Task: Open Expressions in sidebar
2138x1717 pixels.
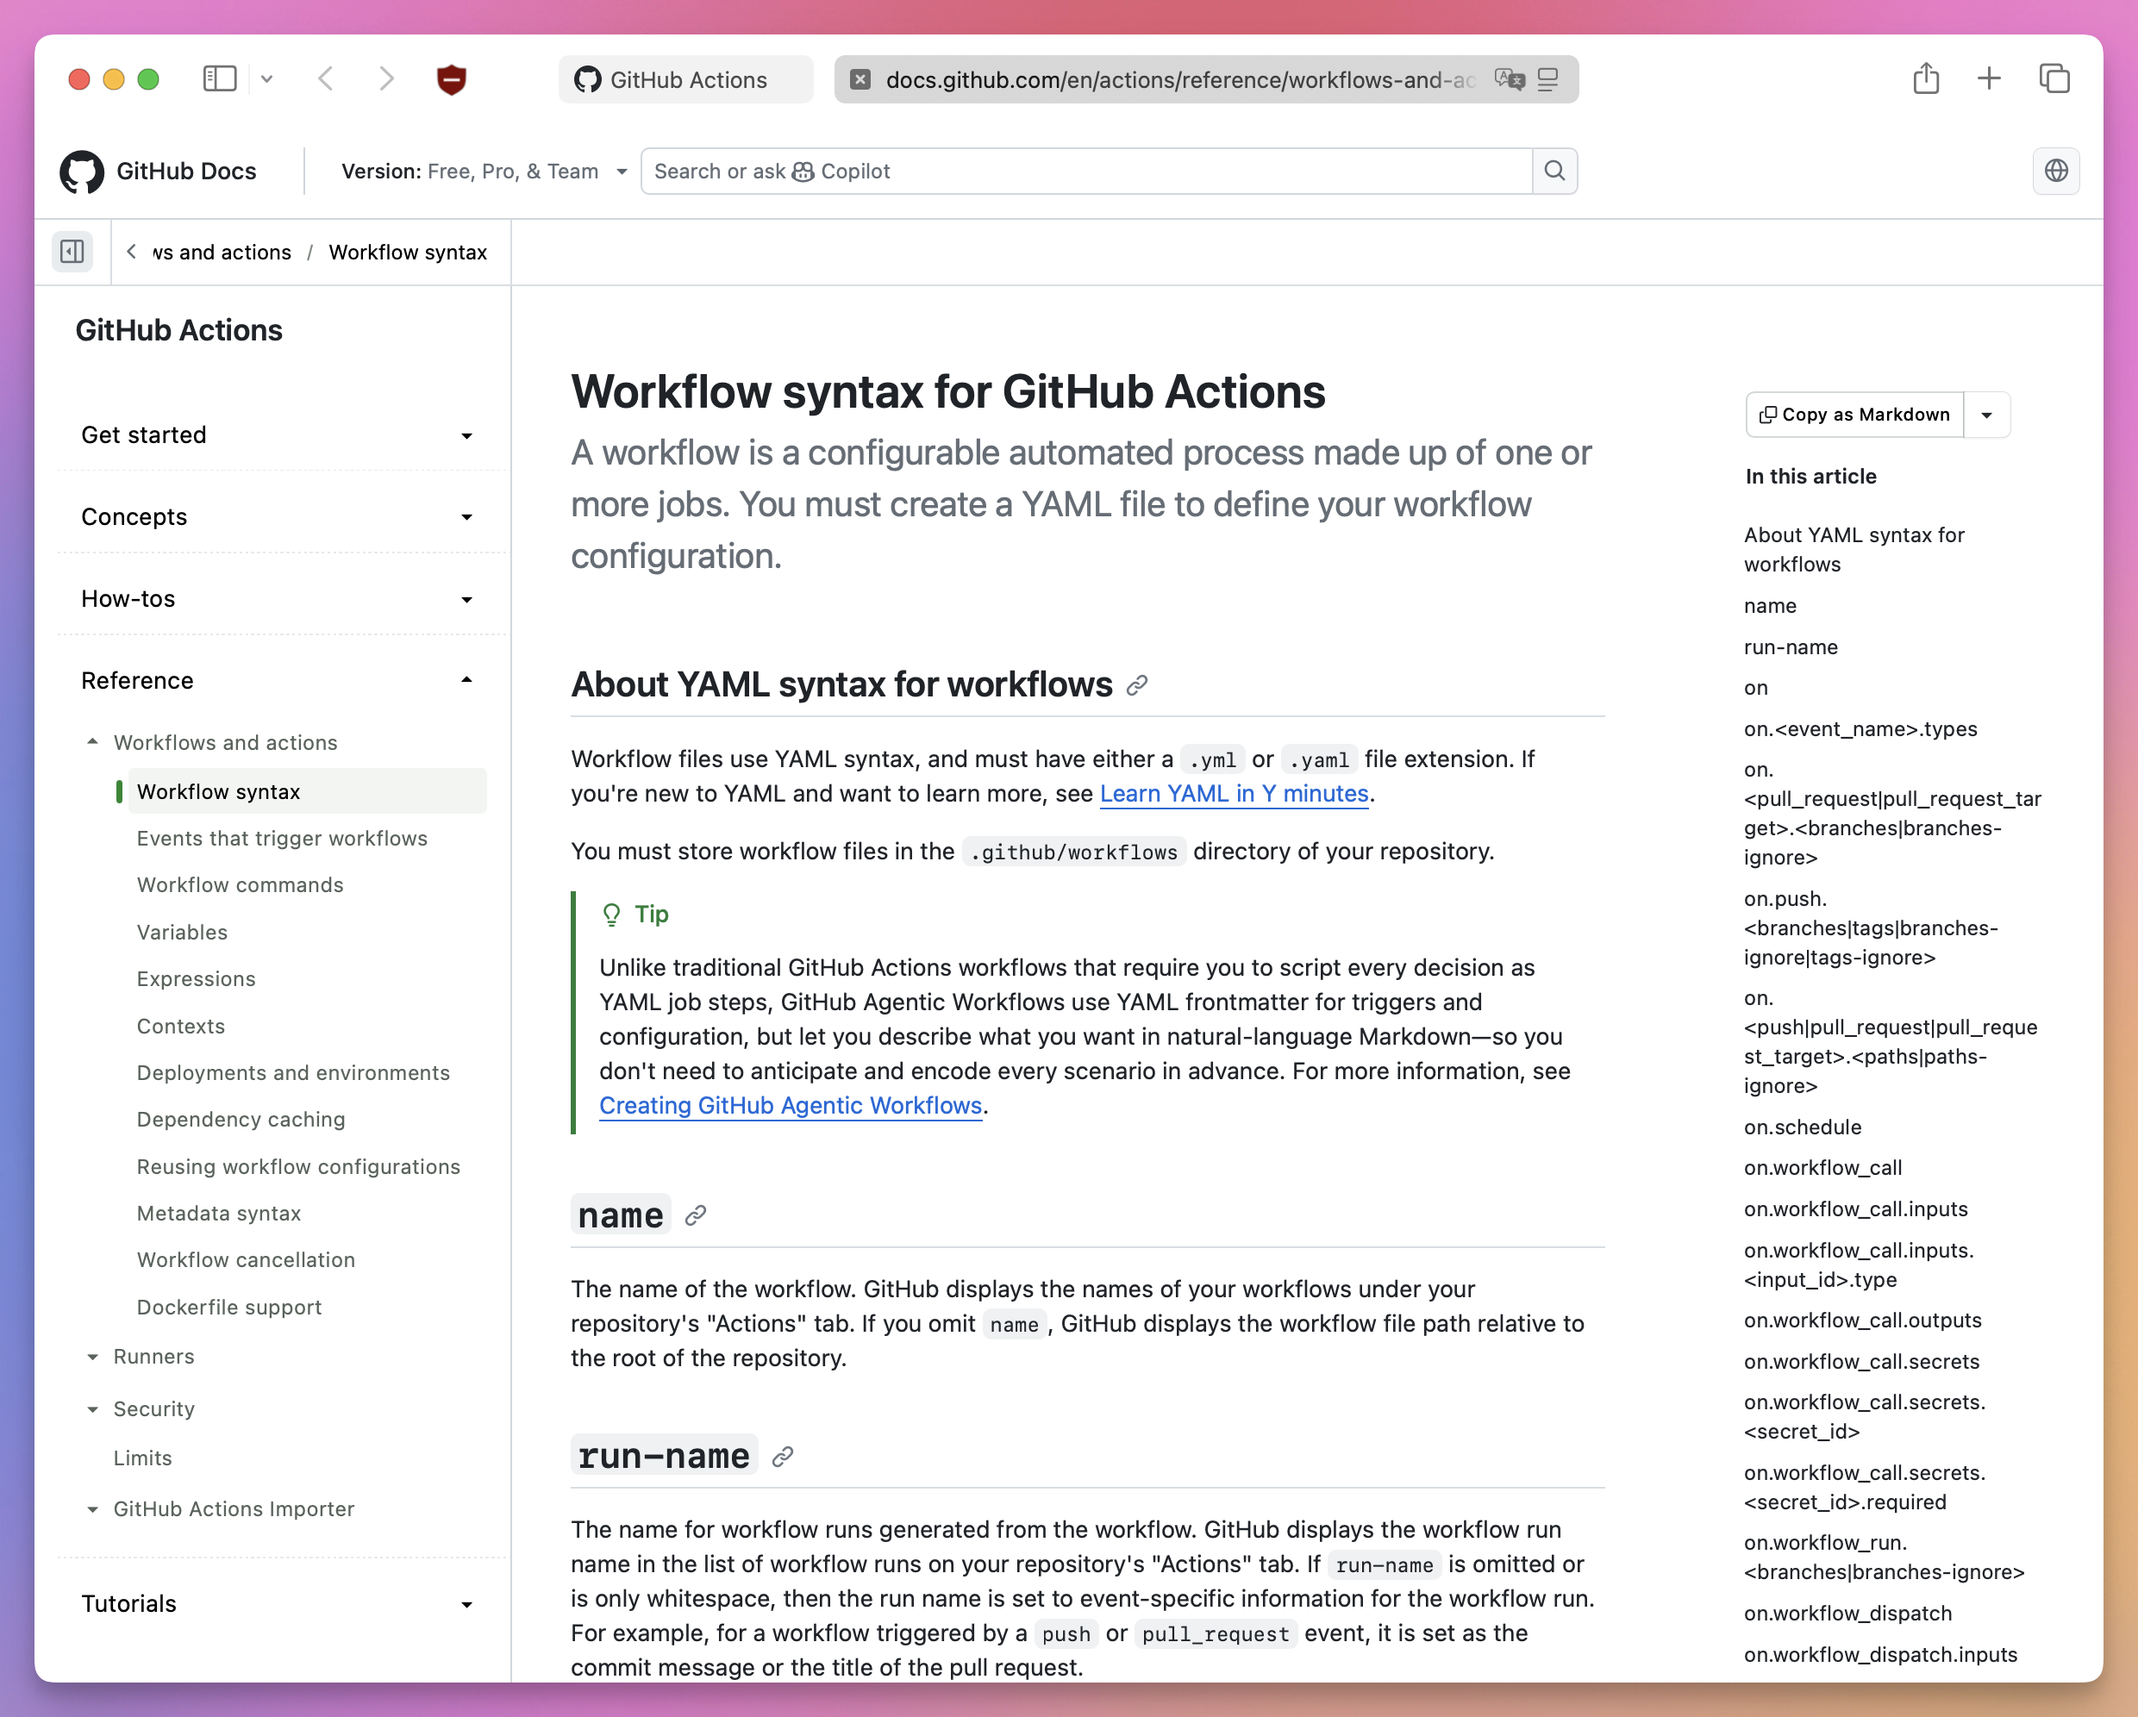Action: click(x=196, y=978)
